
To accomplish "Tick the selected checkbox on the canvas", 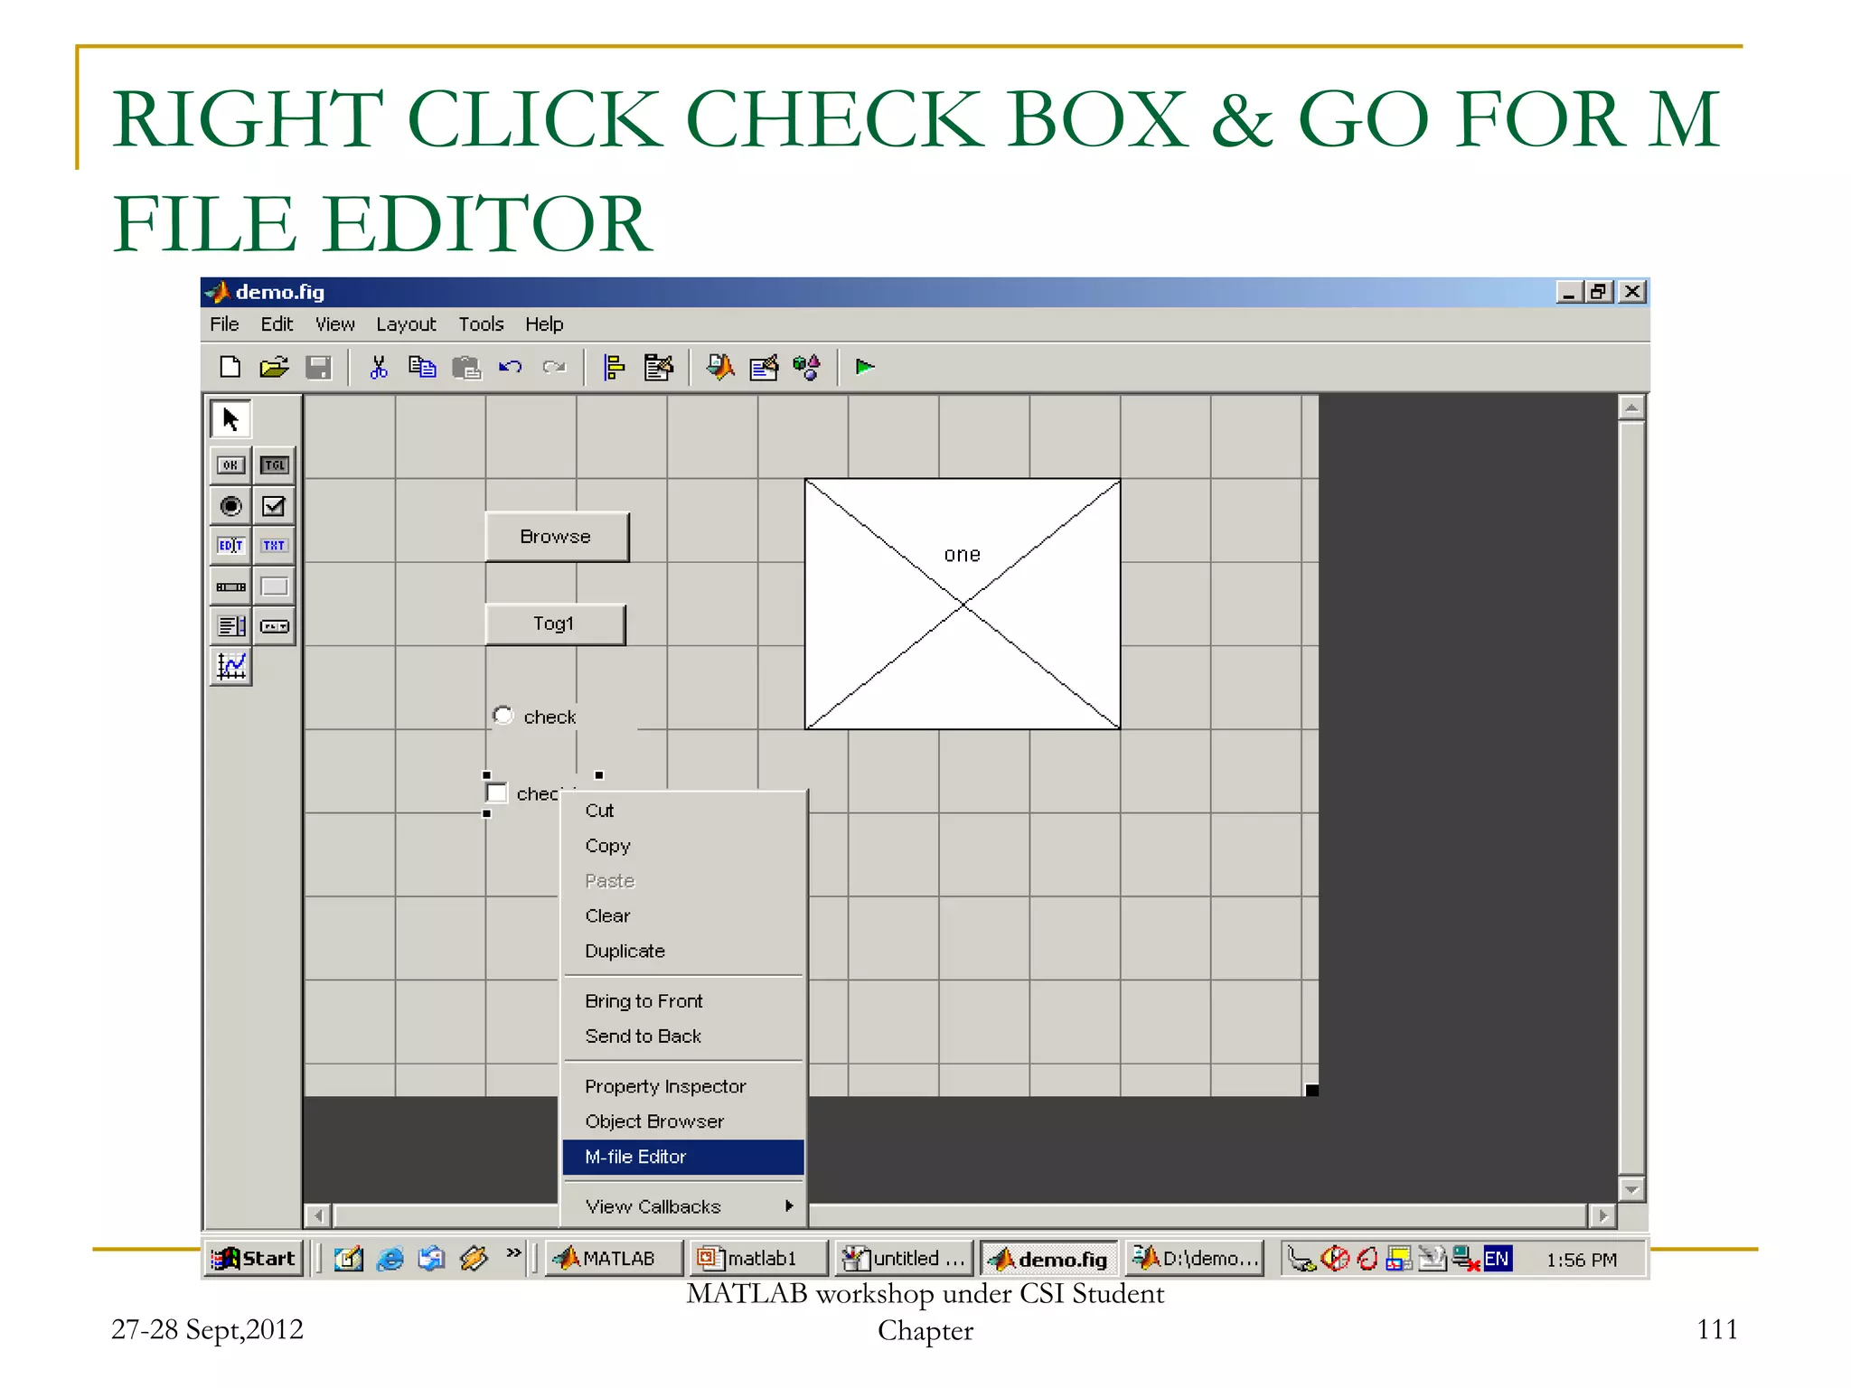I will tap(497, 793).
